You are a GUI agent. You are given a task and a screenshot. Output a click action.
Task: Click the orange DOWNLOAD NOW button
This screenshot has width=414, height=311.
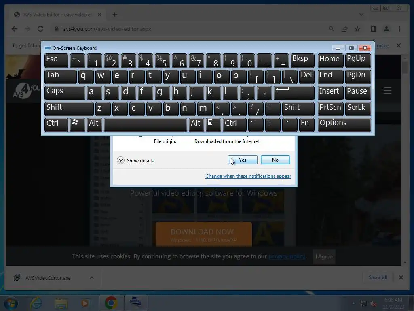coord(204,234)
